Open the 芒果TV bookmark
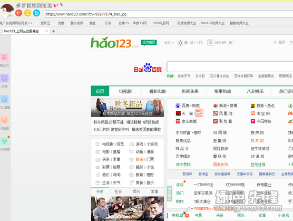The height and width of the screenshot is (221, 293). click(x=124, y=23)
